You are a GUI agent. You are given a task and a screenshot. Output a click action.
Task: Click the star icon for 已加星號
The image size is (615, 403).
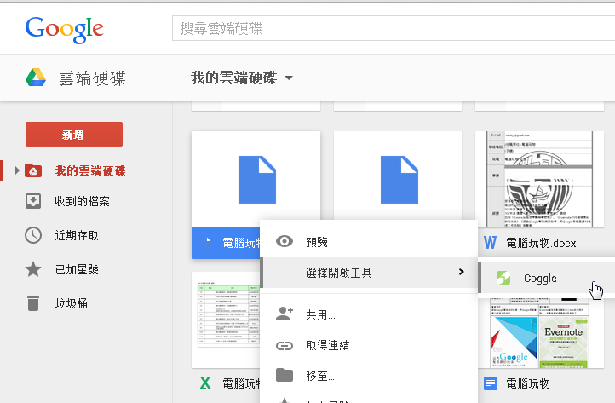pos(33,269)
